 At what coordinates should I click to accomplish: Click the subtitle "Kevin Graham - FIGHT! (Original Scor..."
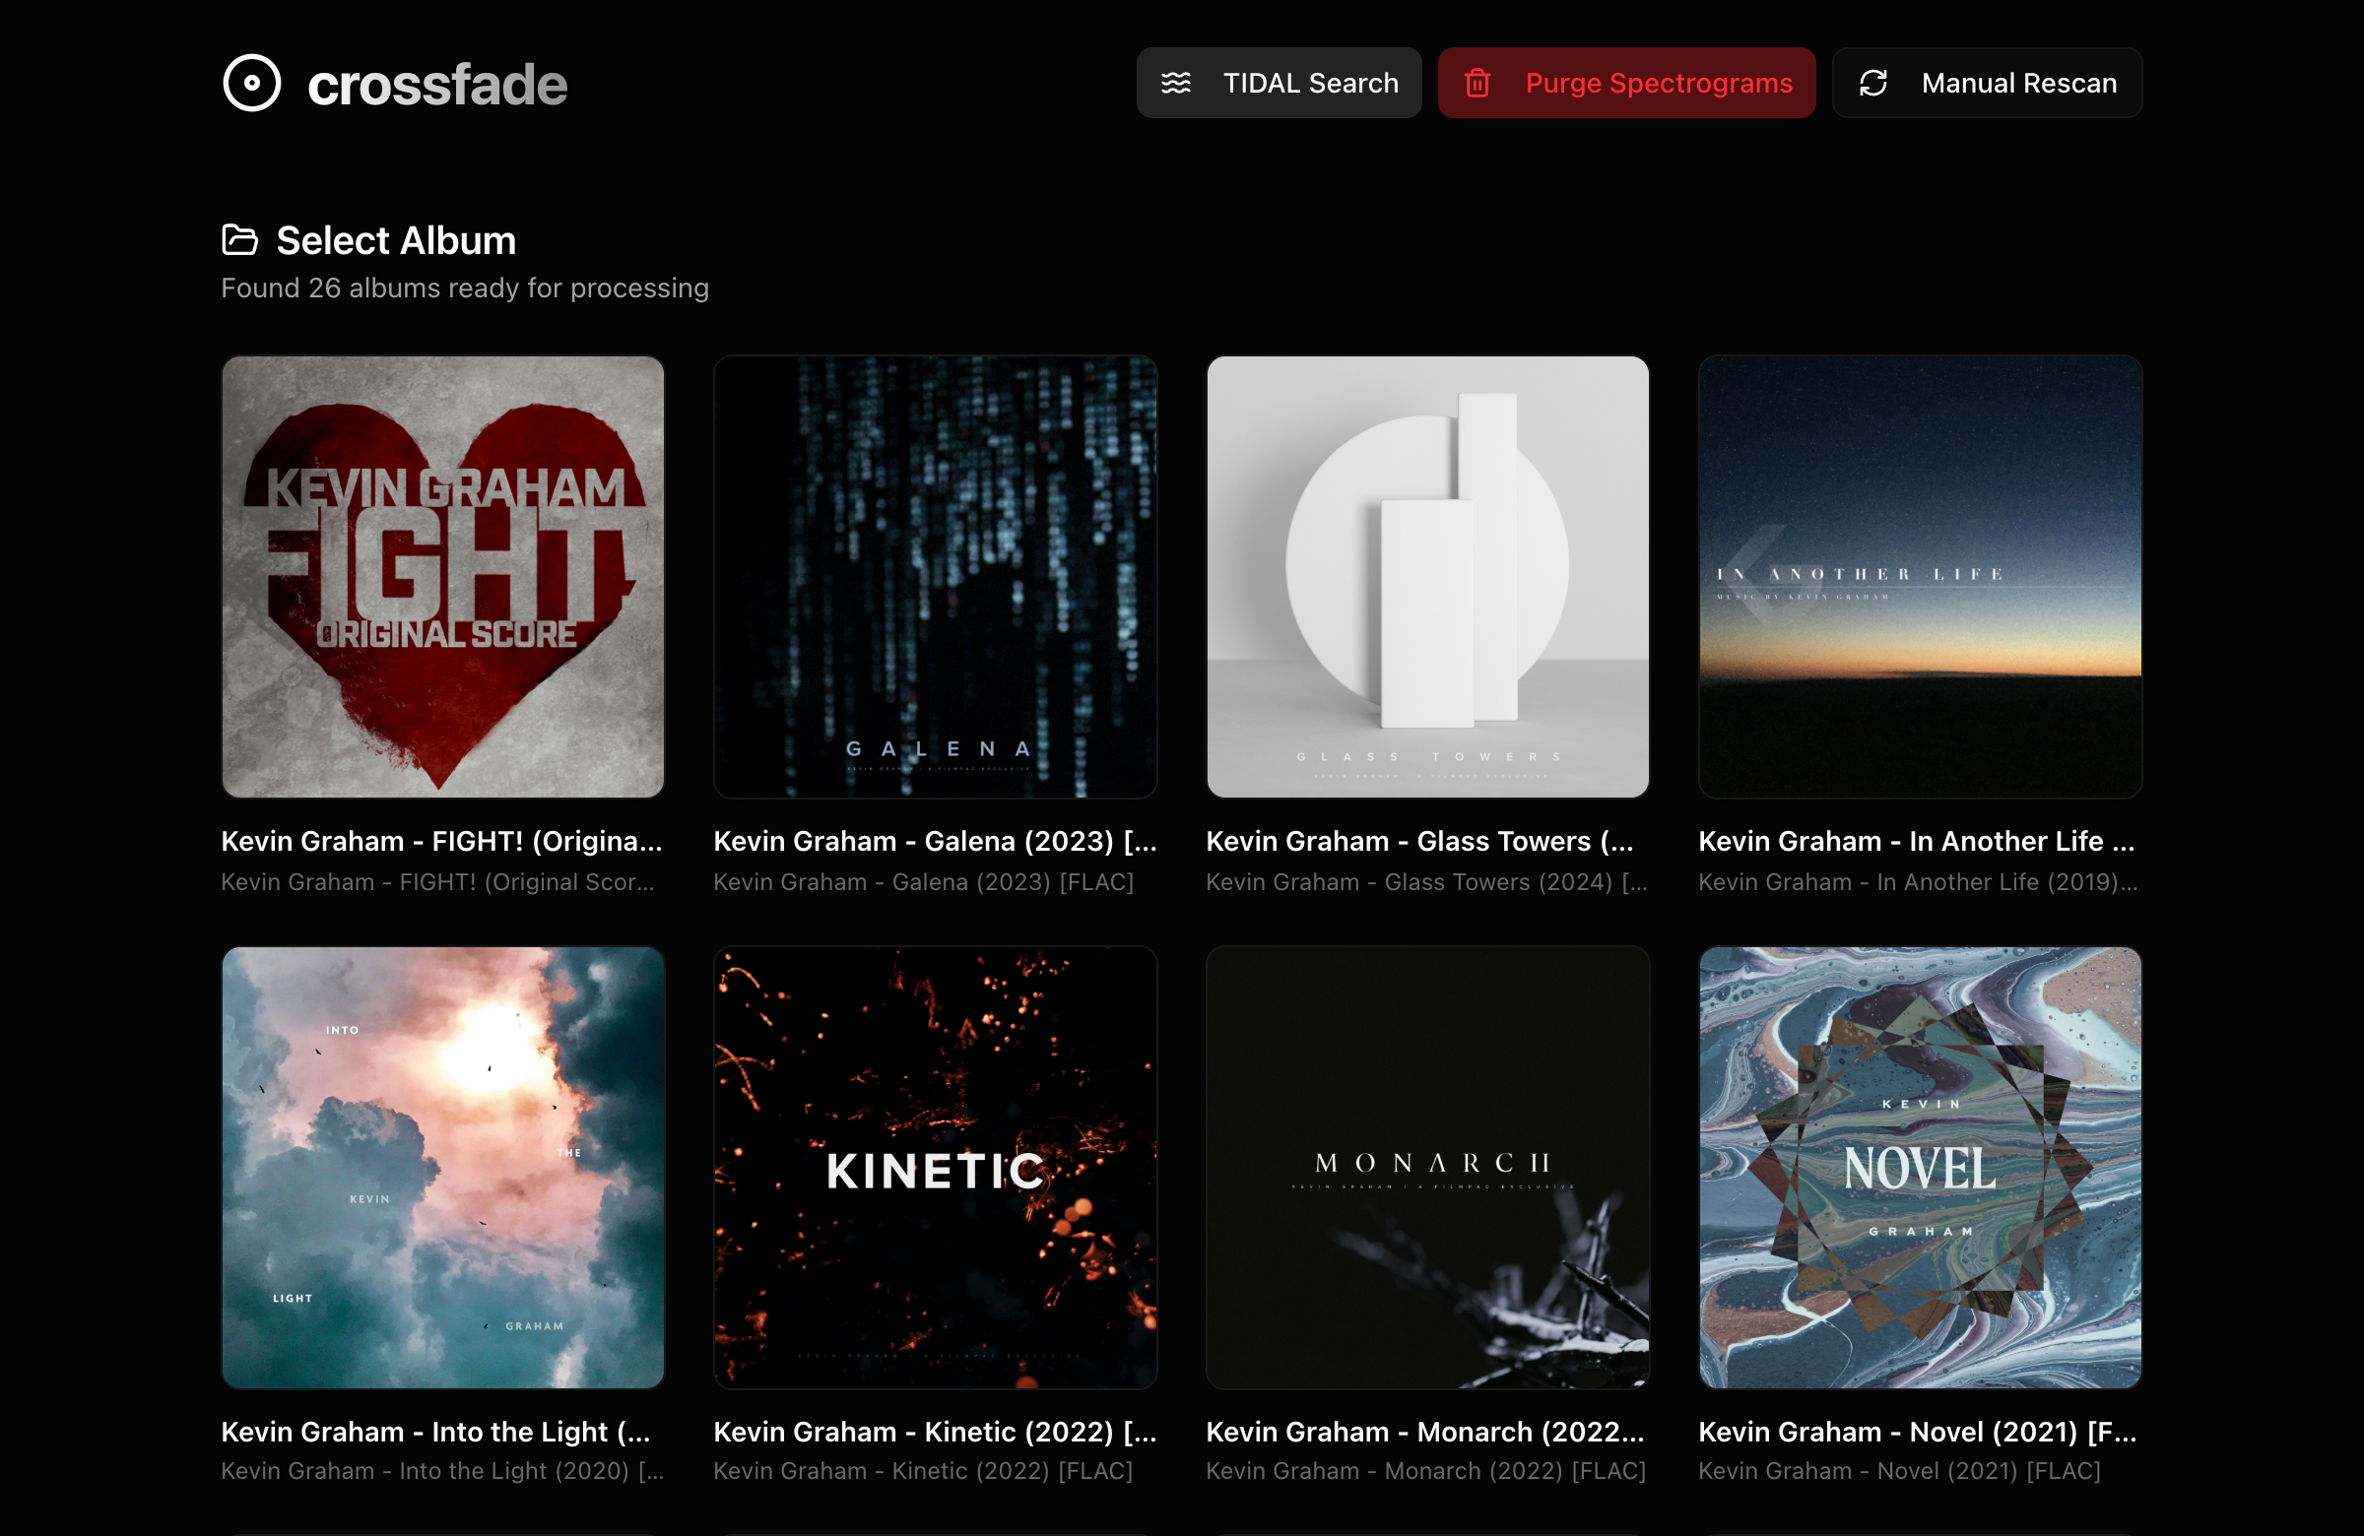coord(438,881)
